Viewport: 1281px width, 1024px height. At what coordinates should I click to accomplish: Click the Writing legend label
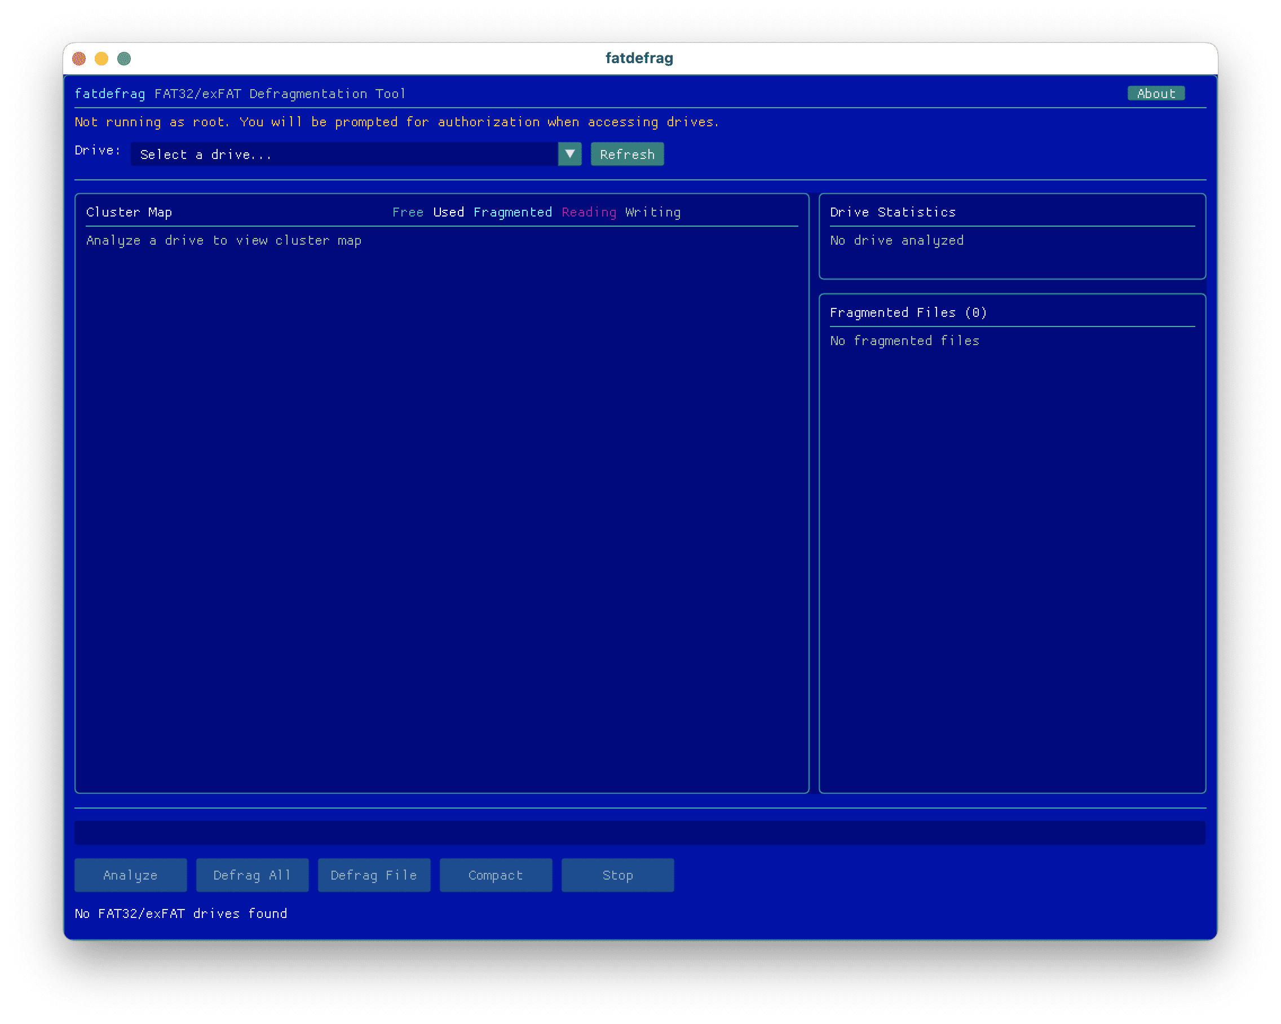pos(652,212)
